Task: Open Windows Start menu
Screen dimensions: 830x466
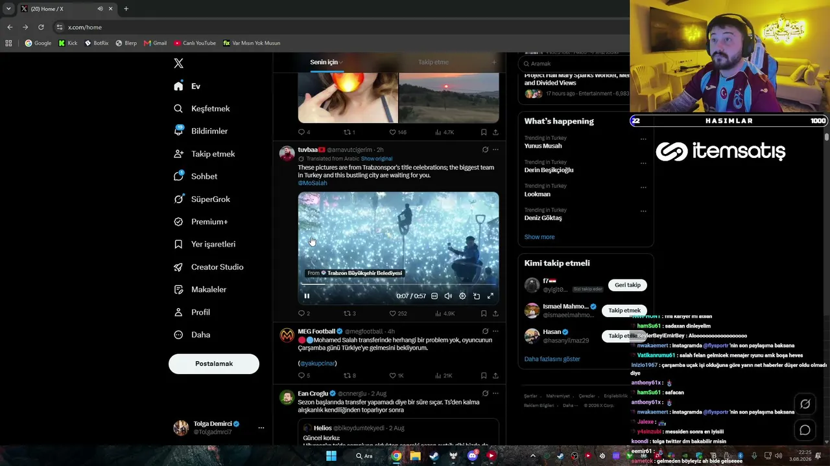Action: pos(331,456)
